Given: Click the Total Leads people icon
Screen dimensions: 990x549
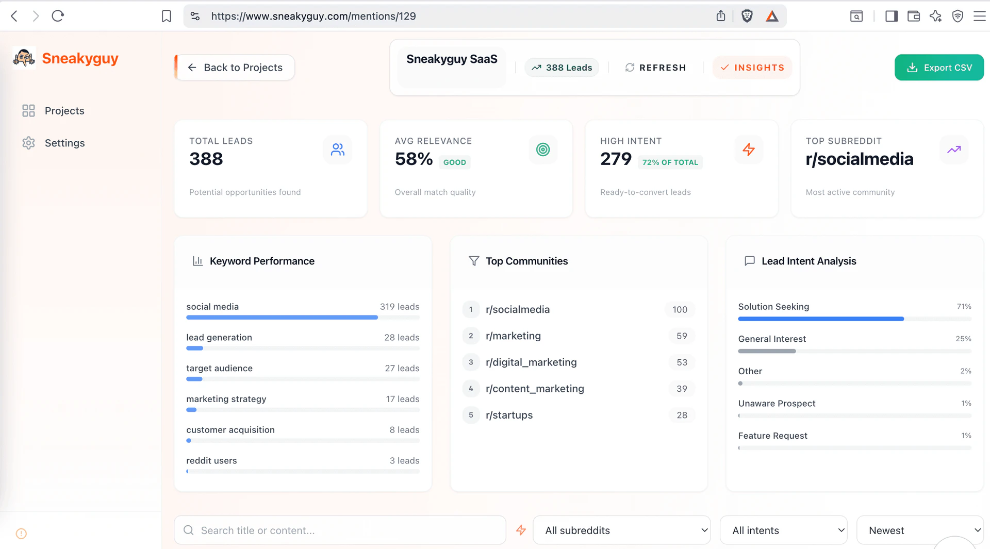Looking at the screenshot, I should (x=338, y=149).
